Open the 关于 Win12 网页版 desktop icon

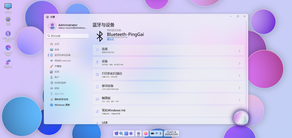coord(8,36)
